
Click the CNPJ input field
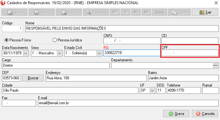(132, 41)
